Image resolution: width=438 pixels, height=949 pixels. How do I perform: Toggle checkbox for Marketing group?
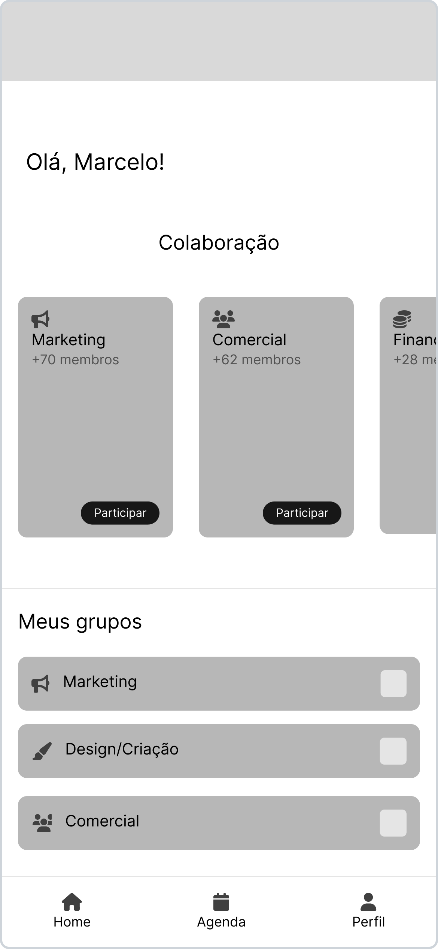tap(393, 684)
